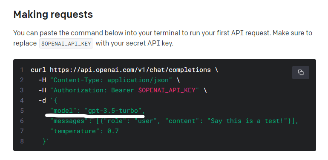
Task: Click the curl API URL on line 1
Action: [130, 70]
